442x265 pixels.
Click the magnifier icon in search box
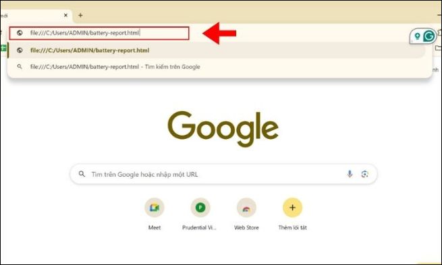coord(82,174)
